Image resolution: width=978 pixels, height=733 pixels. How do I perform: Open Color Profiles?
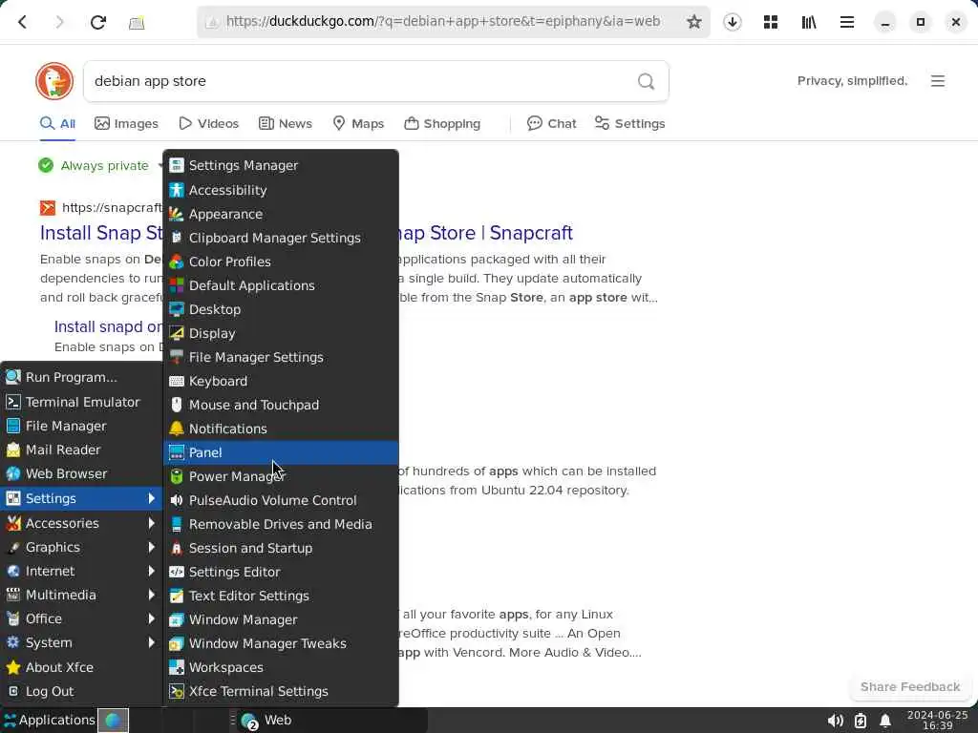click(x=281, y=262)
